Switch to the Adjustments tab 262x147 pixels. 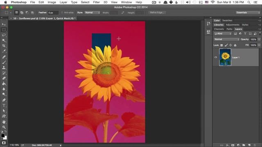[233, 25]
